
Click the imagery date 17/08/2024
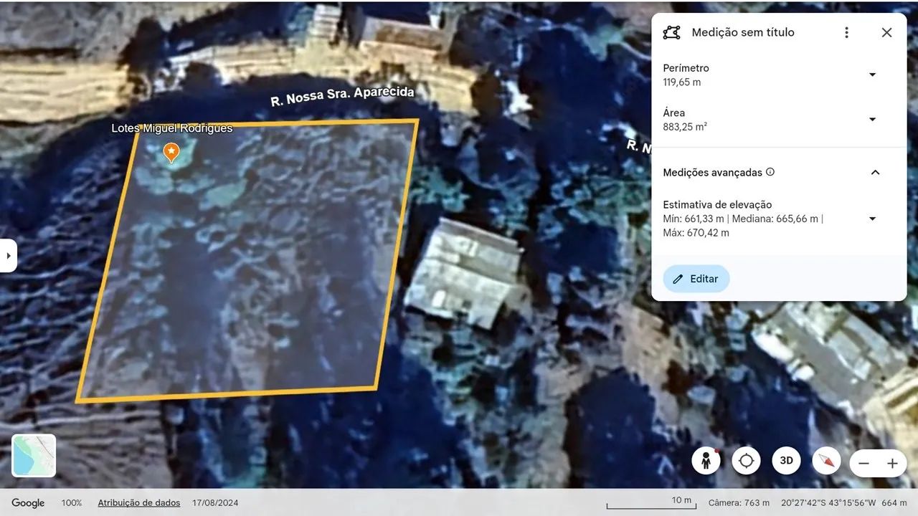pos(215,503)
